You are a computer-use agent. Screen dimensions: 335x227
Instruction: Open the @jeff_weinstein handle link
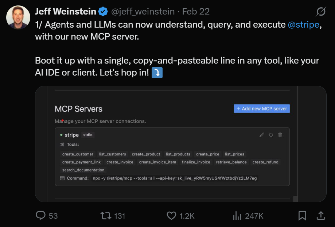coord(143,12)
